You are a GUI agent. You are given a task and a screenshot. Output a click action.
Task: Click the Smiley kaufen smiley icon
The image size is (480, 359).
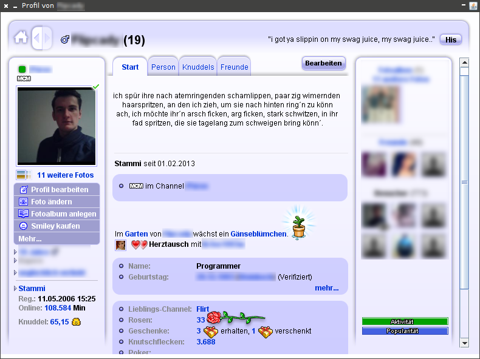pyautogui.click(x=23, y=226)
